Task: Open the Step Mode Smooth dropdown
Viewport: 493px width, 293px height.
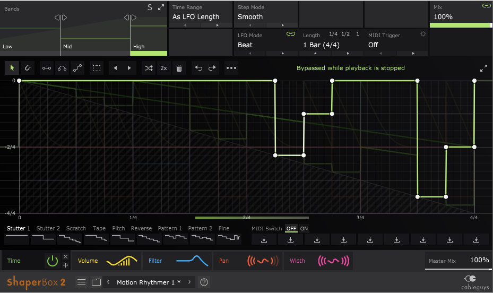Action: click(250, 17)
